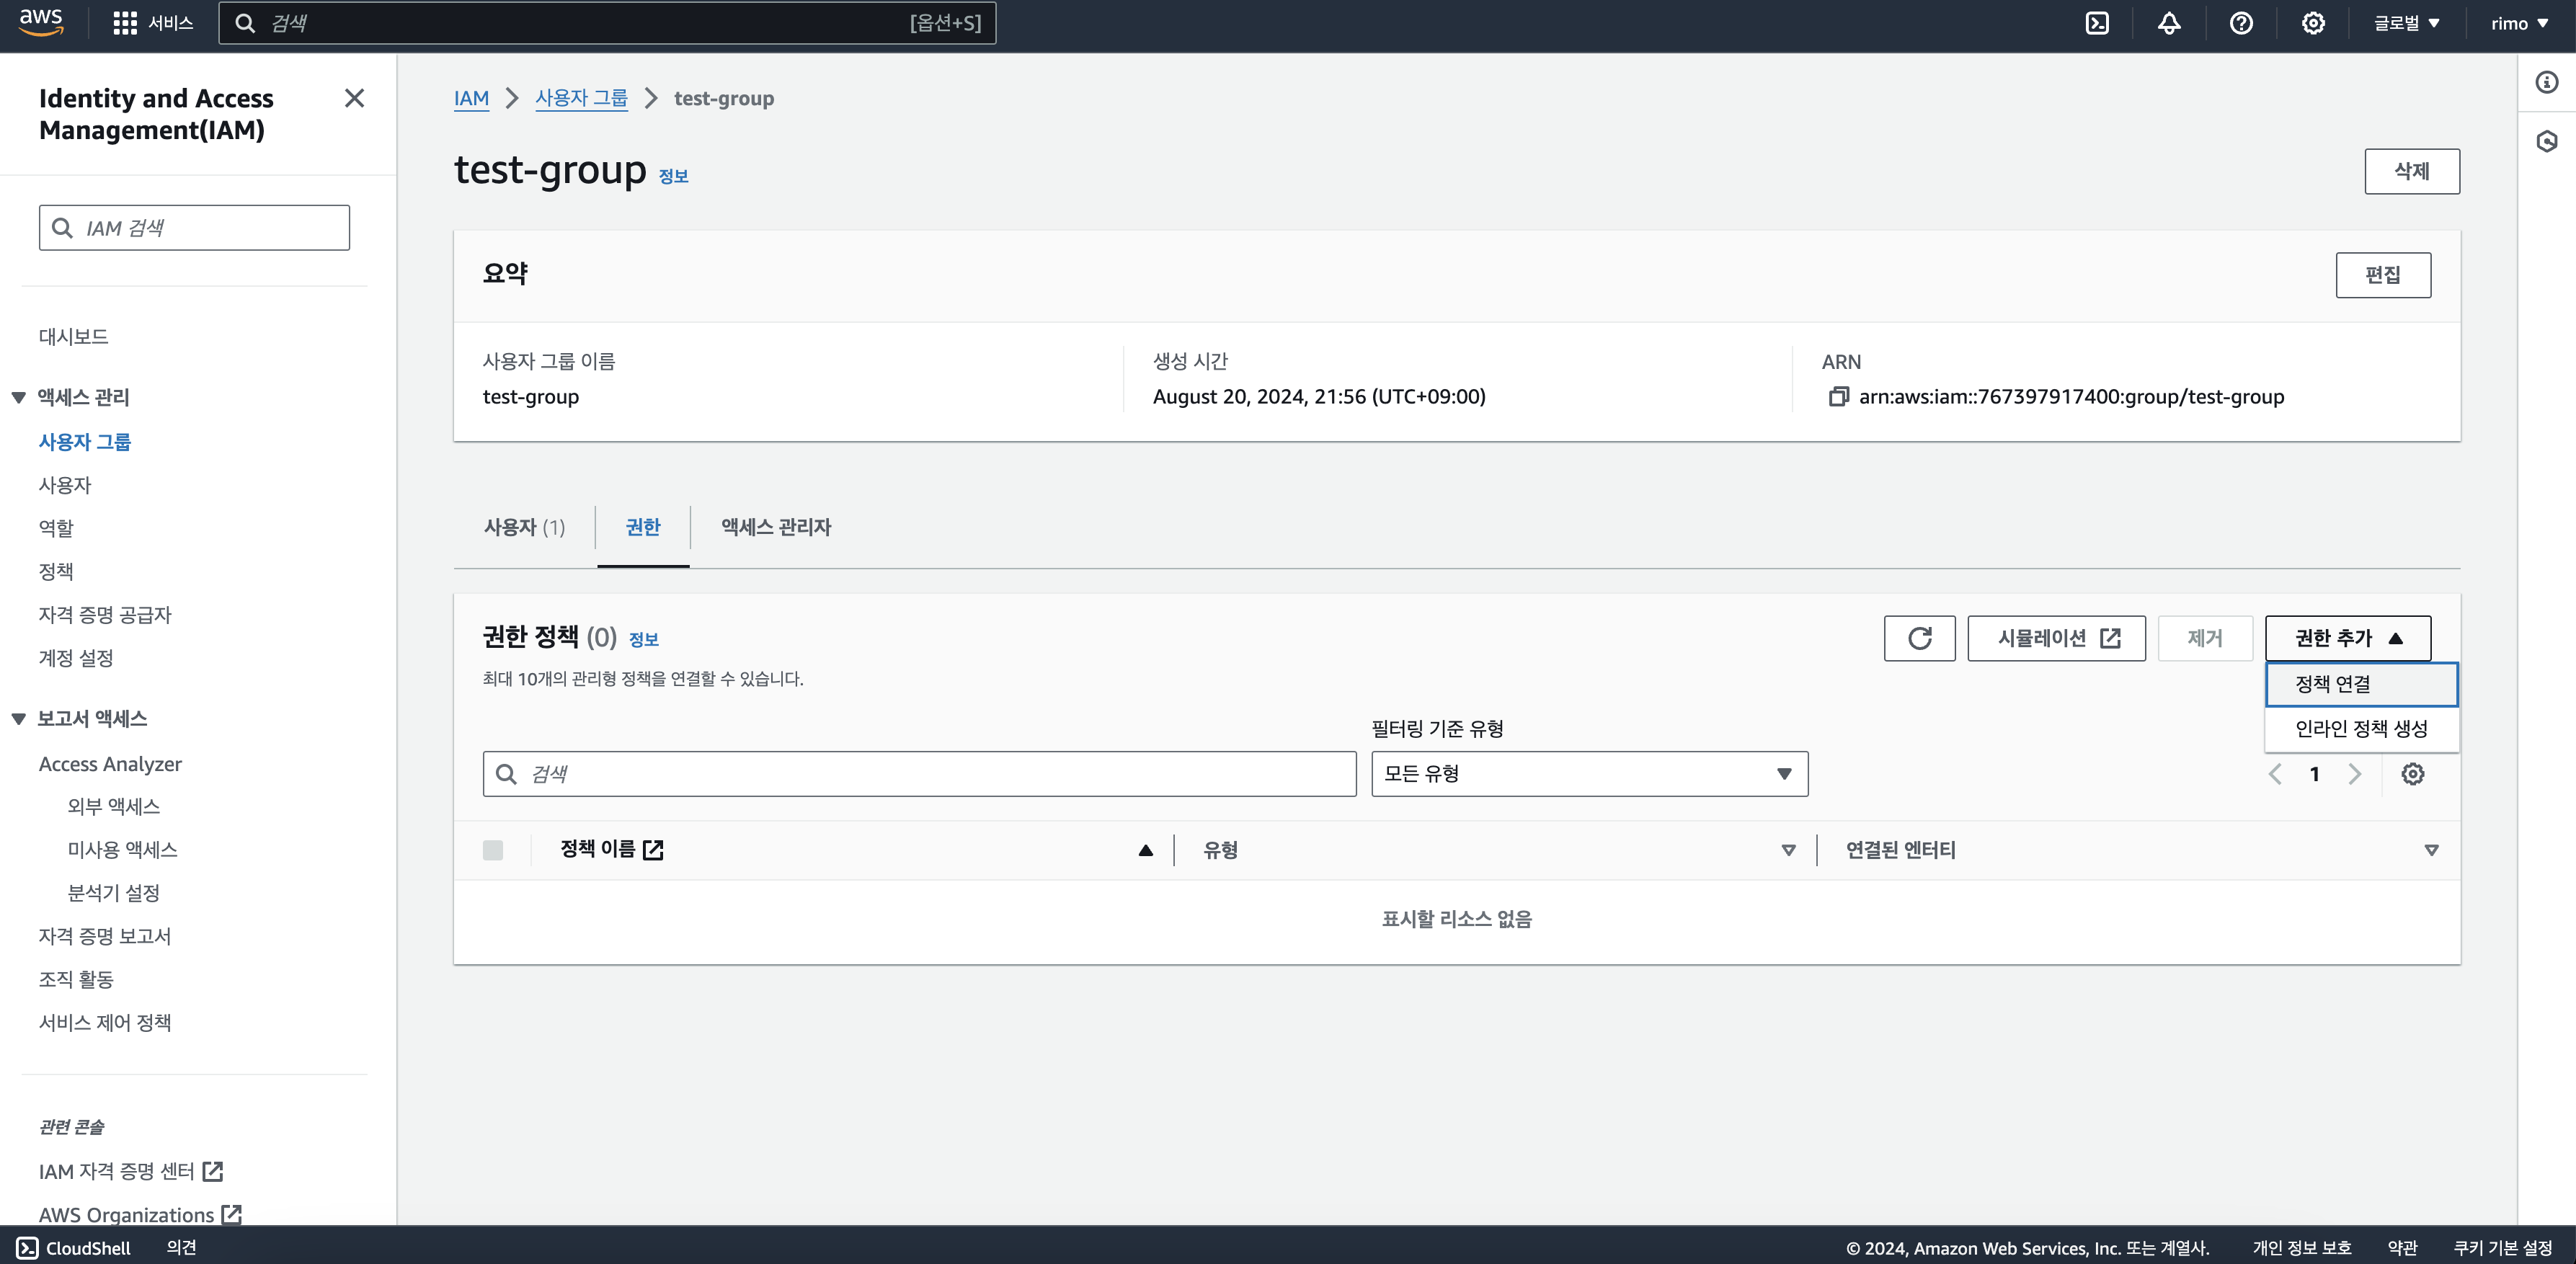2576x1264 pixels.
Task: Click the 삭제 button for test-group
Action: 2411,171
